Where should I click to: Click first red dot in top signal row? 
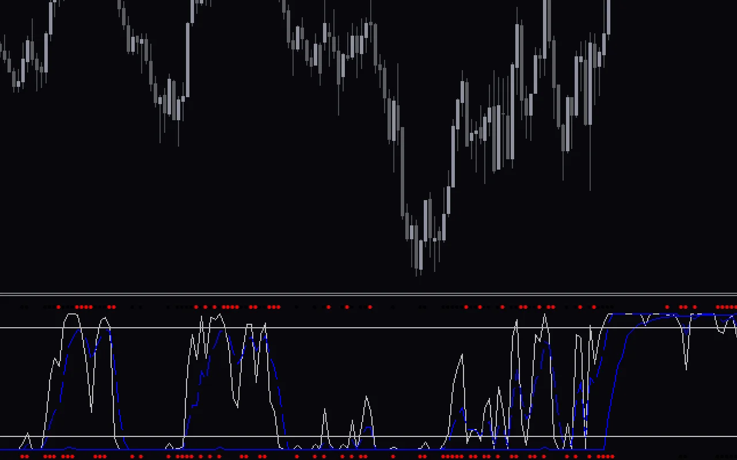(x=58, y=307)
